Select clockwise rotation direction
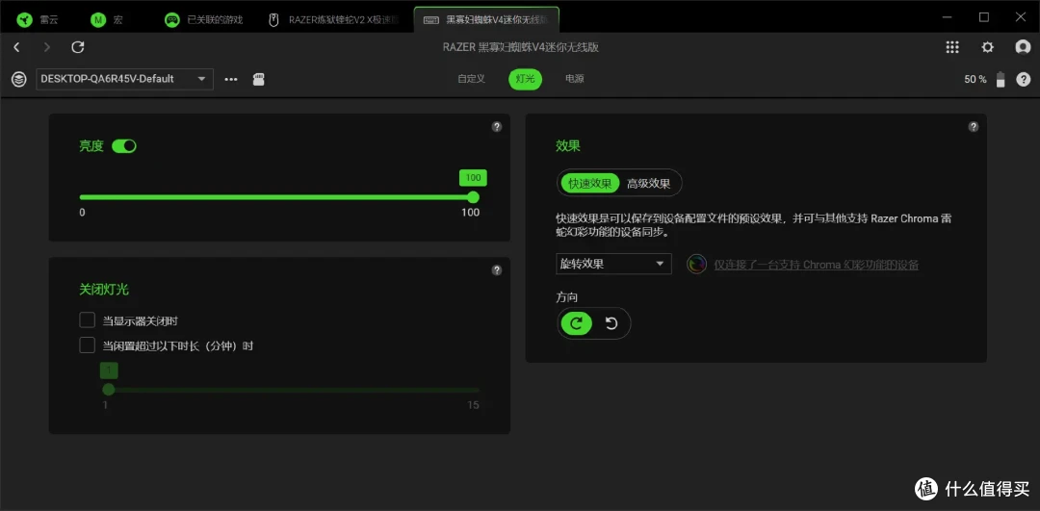 (577, 323)
